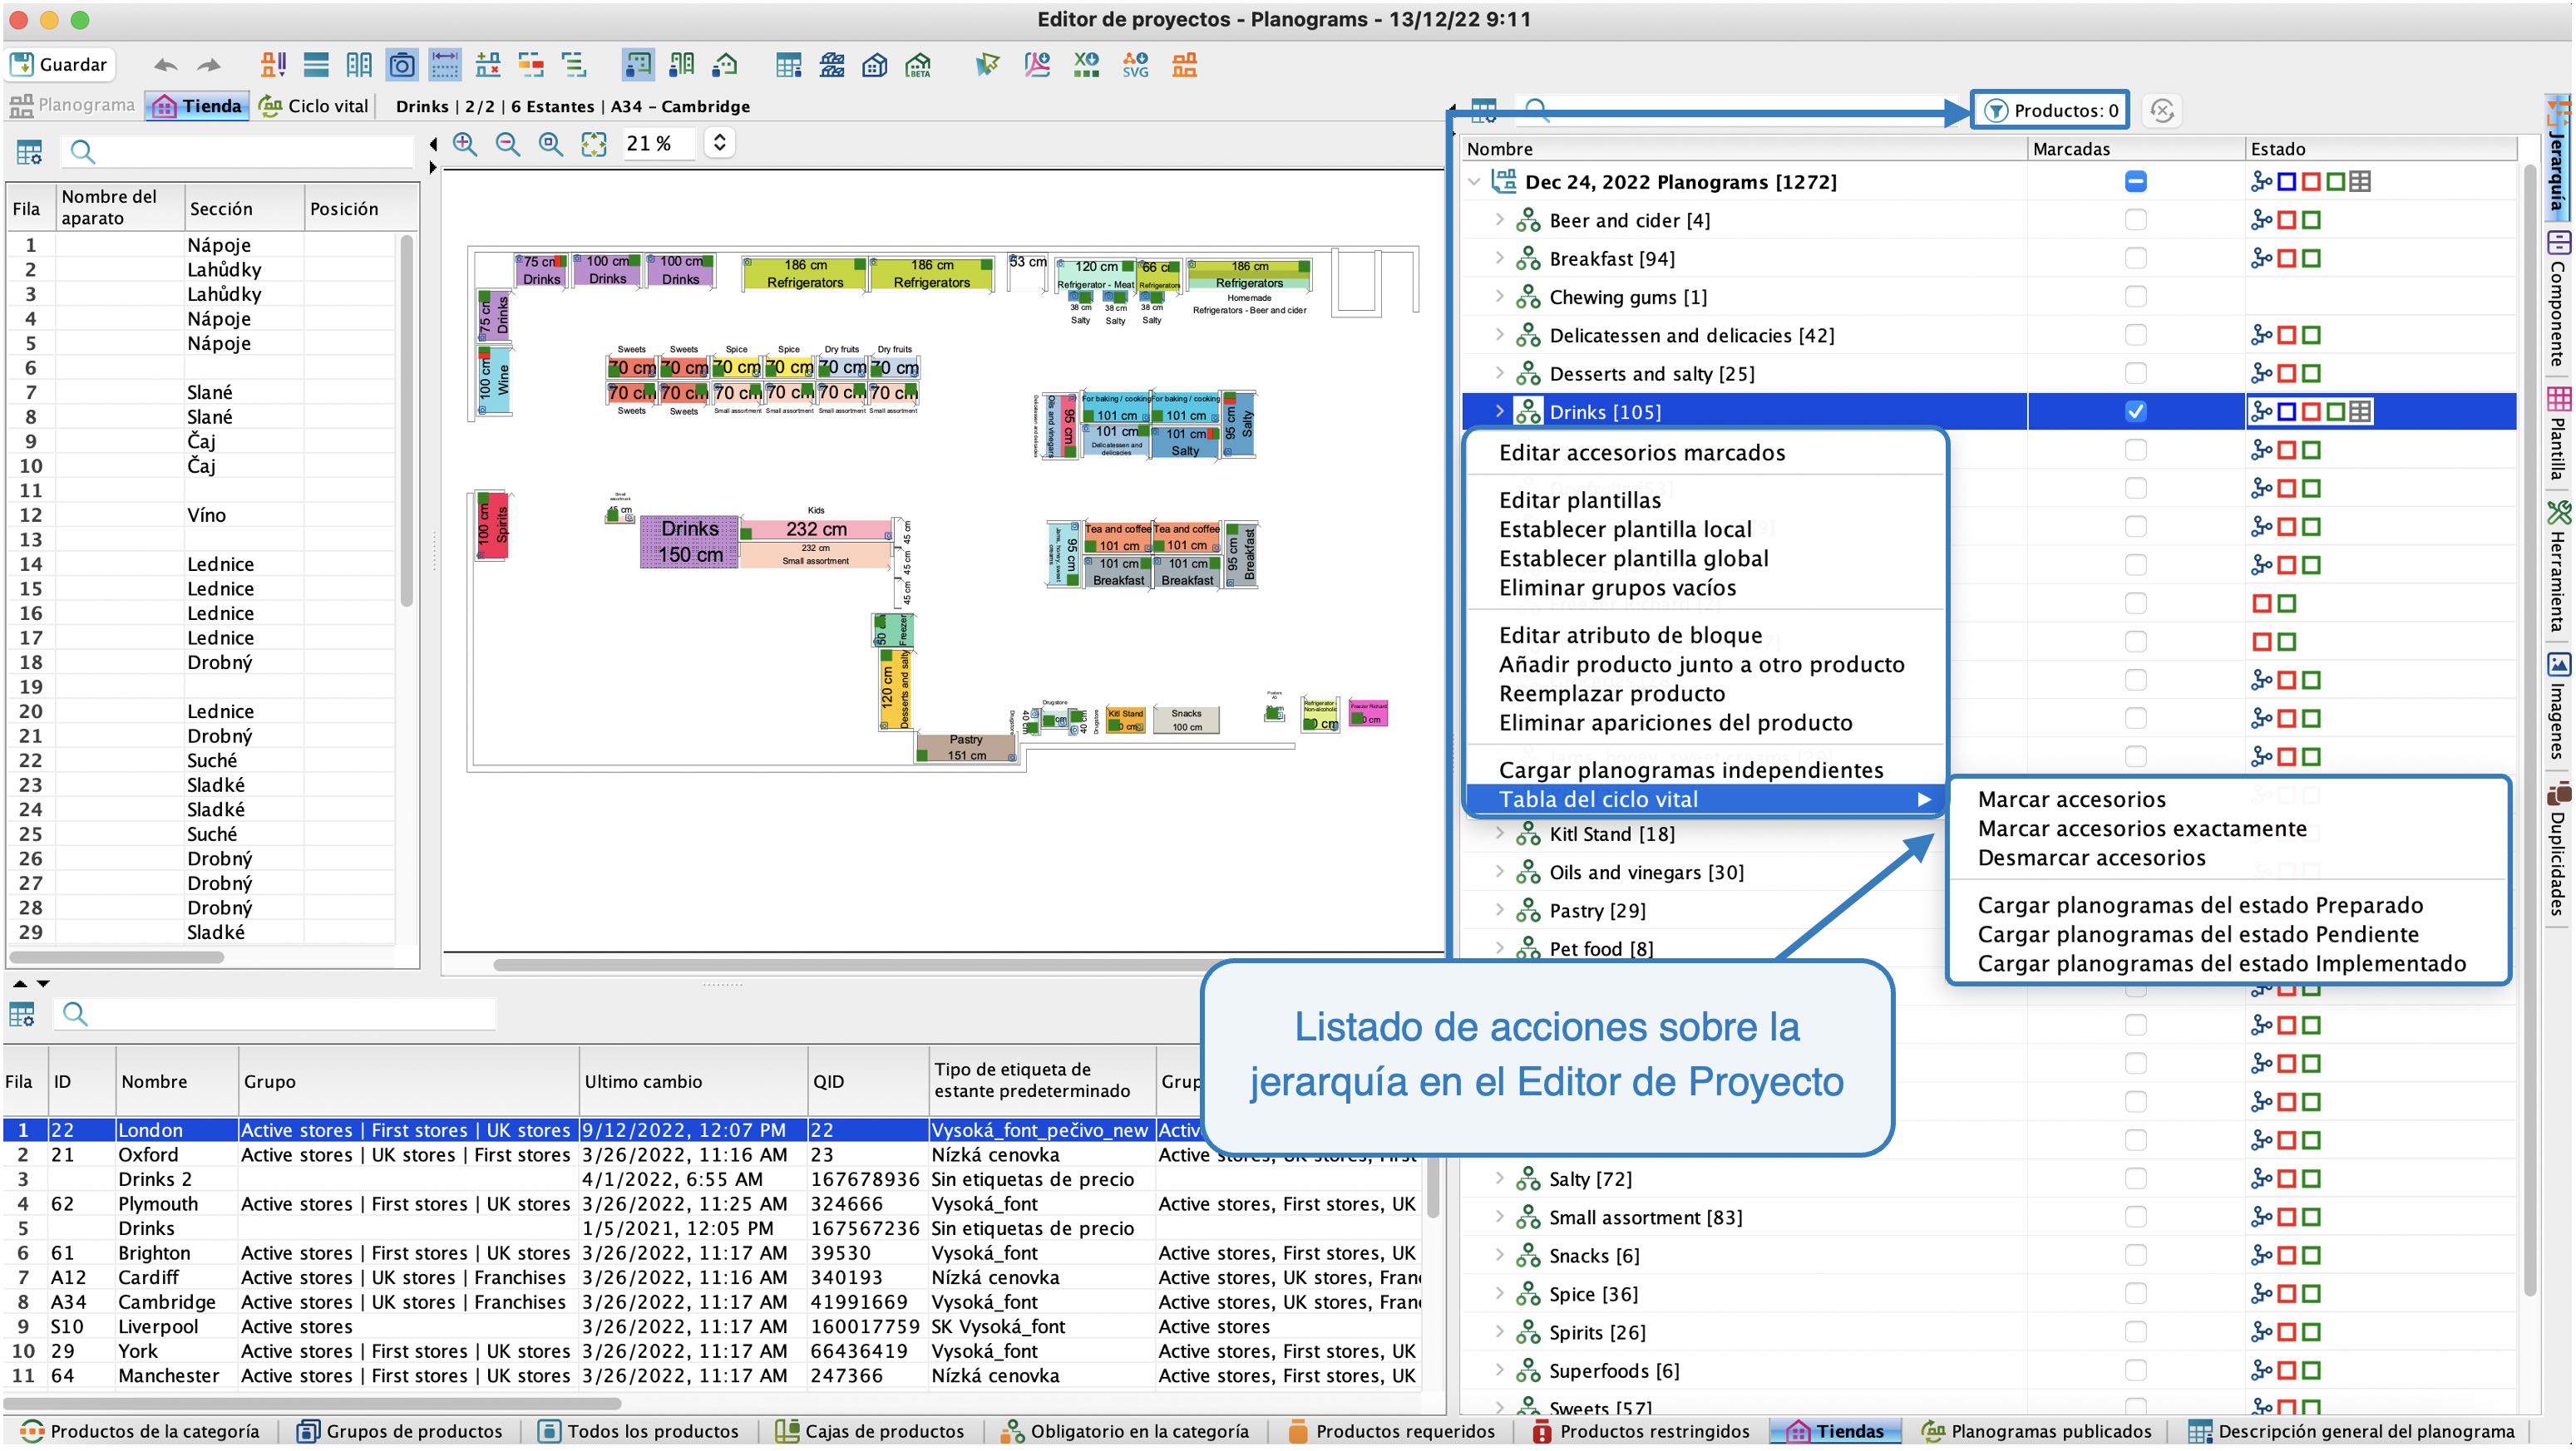Click the fit-to-window zoom icon
The height and width of the screenshot is (1451, 2576).
click(x=594, y=144)
